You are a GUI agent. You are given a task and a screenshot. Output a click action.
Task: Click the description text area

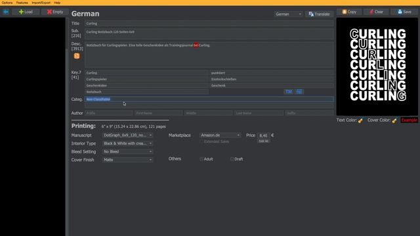(209, 54)
